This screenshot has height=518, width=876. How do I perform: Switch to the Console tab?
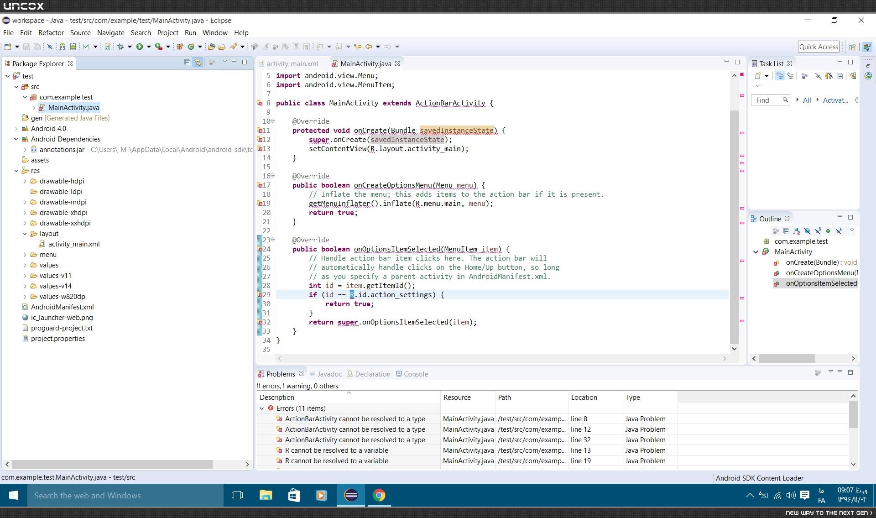[x=412, y=374]
